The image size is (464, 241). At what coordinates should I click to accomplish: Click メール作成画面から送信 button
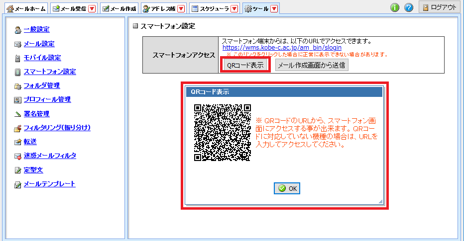coord(312,65)
